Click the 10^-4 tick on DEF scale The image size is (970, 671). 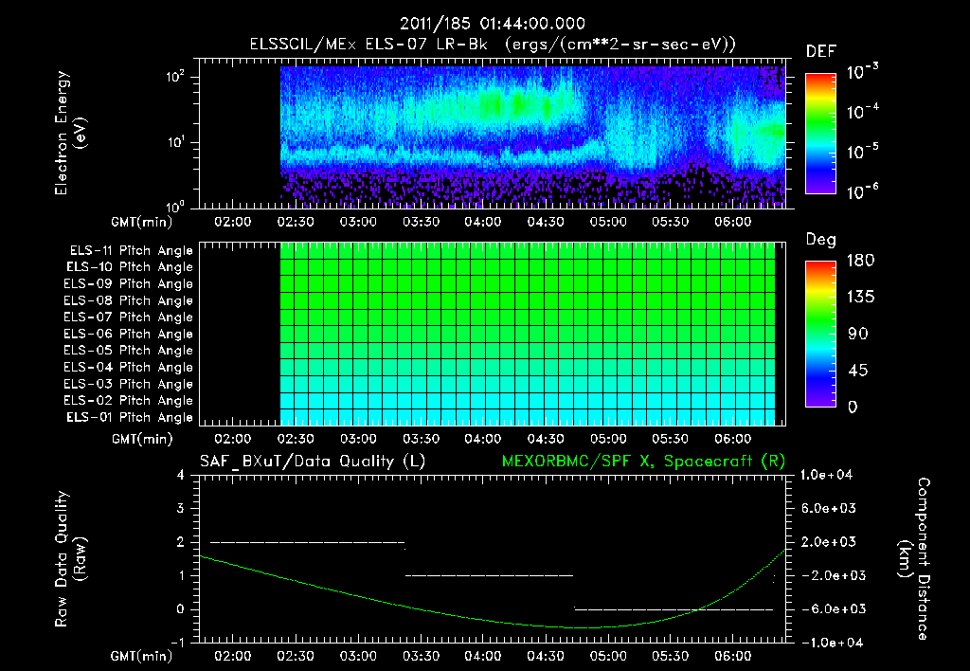pyautogui.click(x=862, y=112)
